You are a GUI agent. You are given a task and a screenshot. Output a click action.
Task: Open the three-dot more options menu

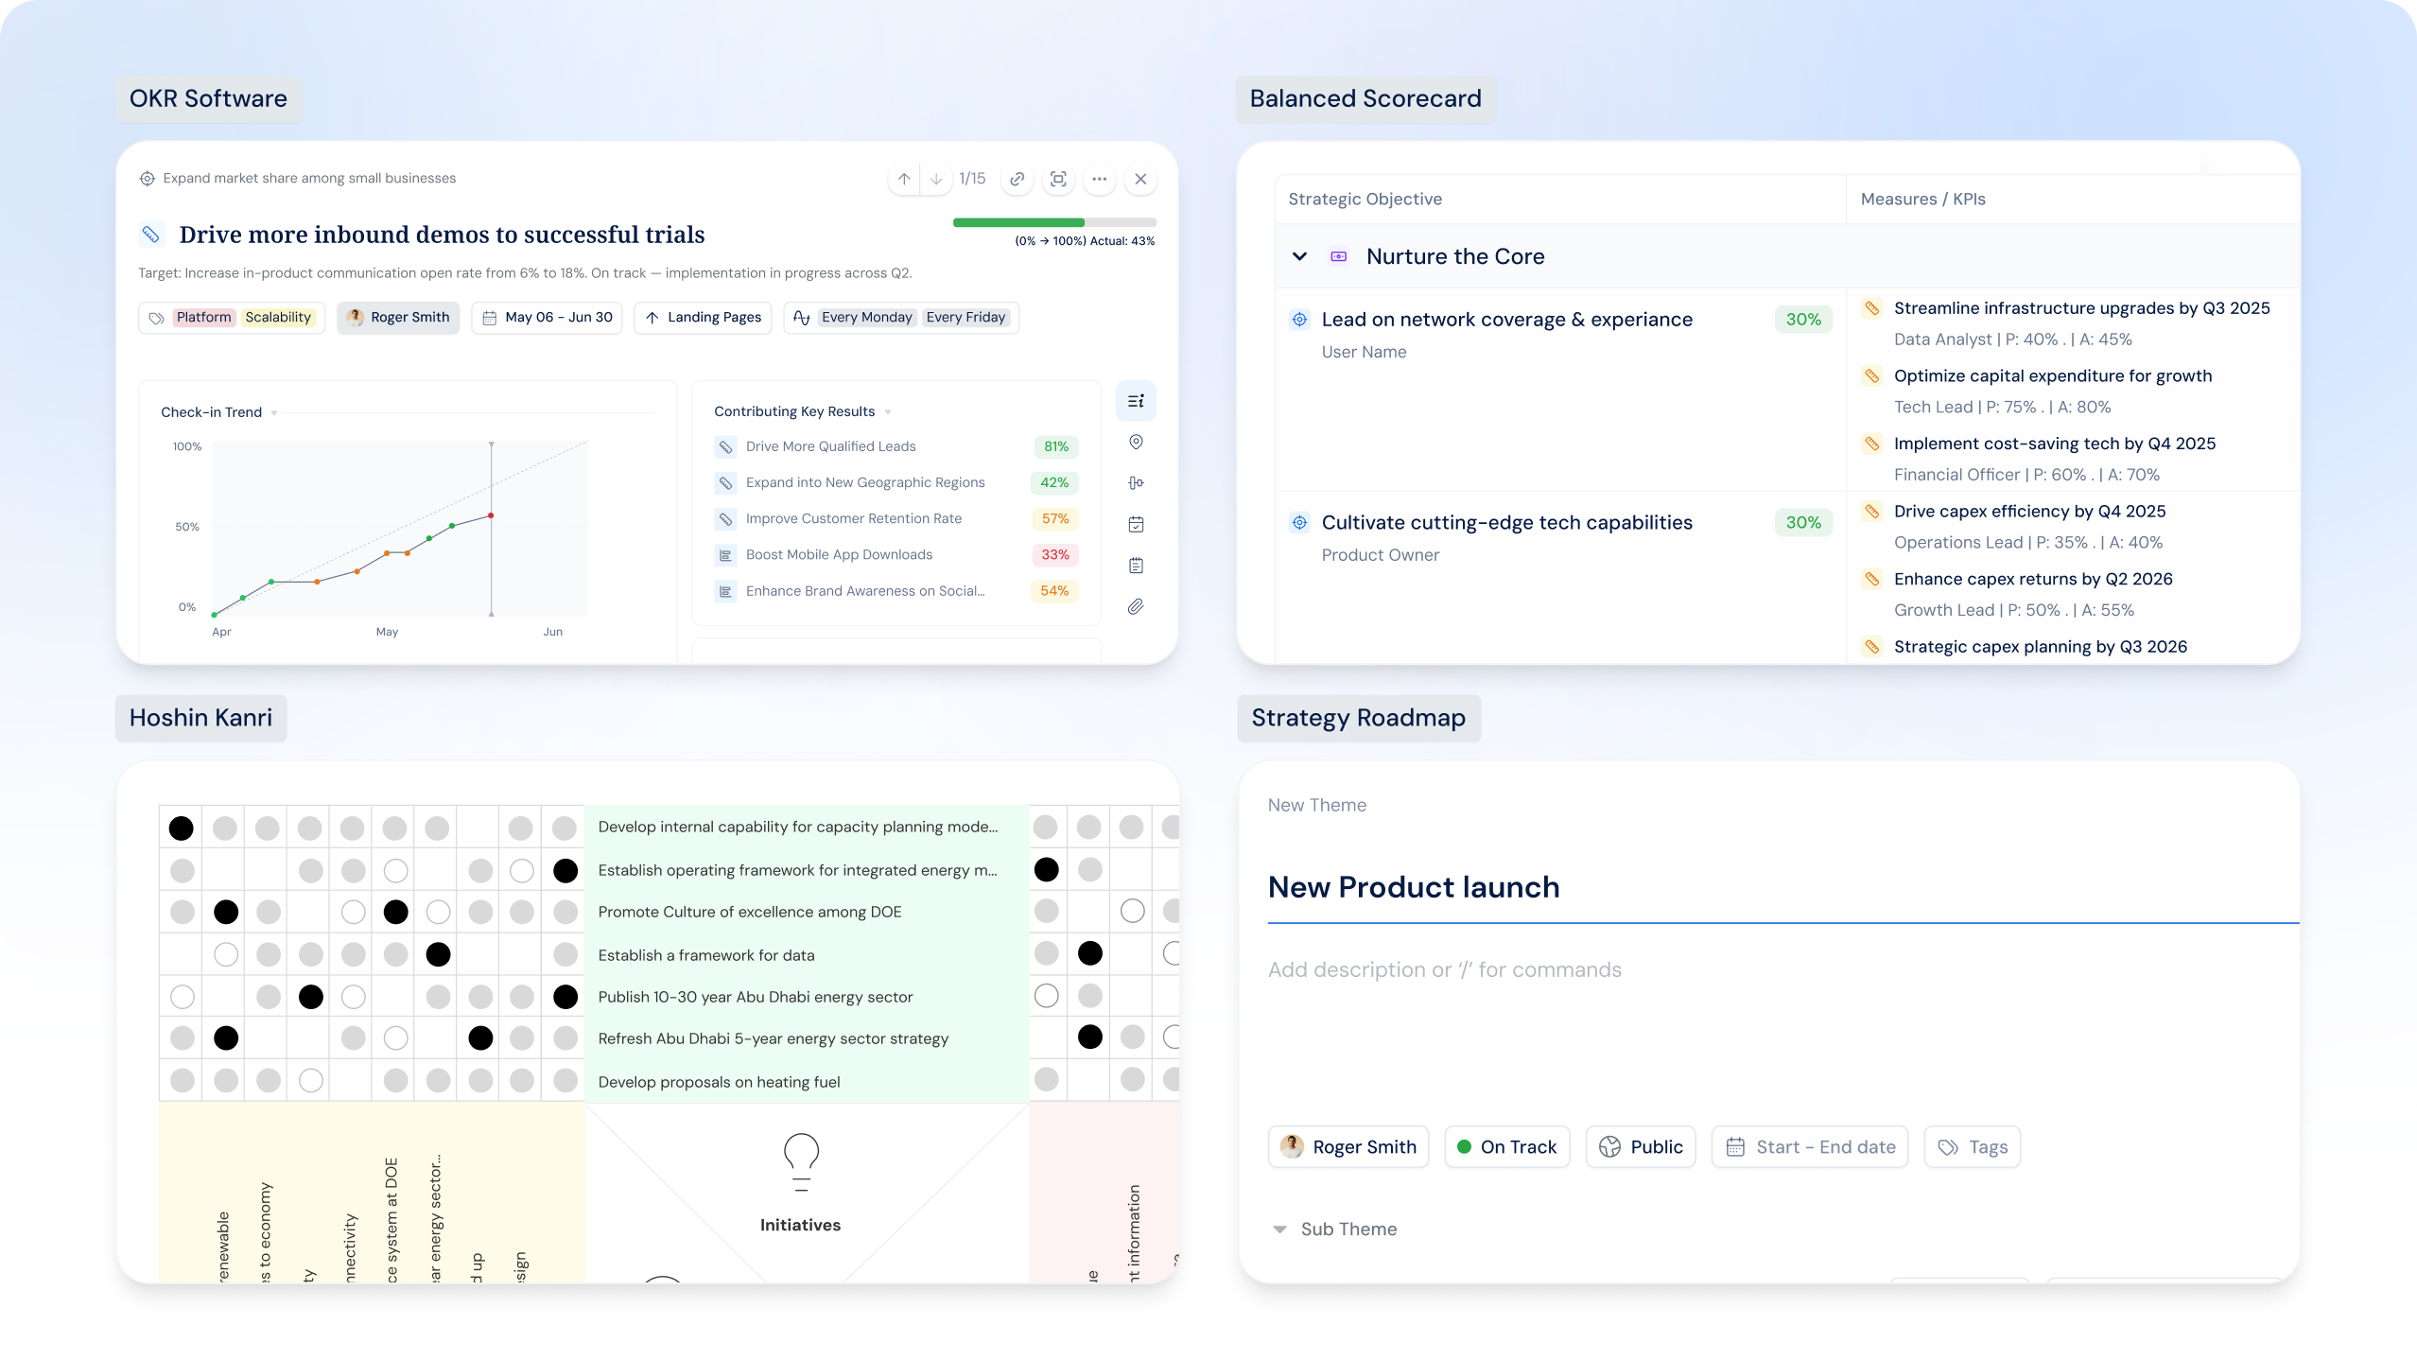[x=1099, y=179]
